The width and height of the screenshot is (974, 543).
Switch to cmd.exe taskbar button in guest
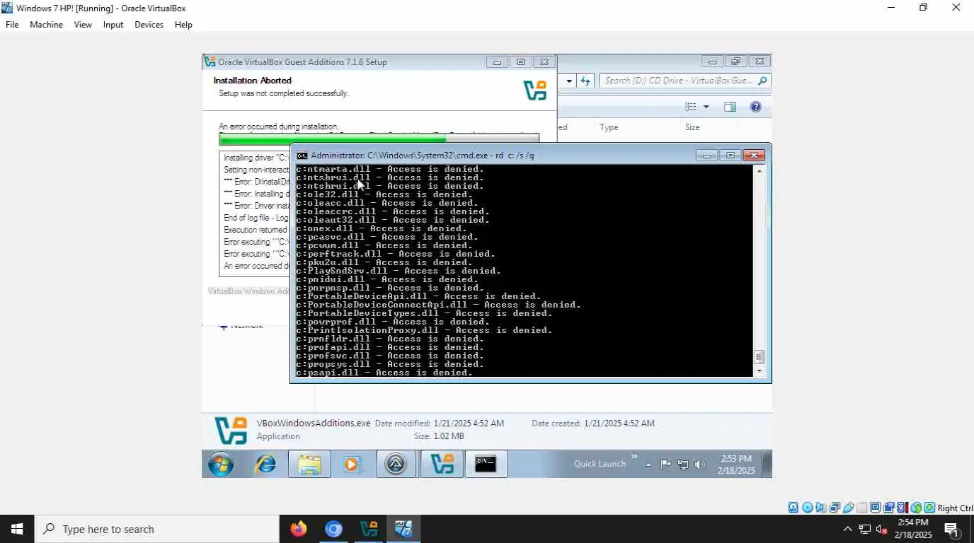(x=486, y=465)
